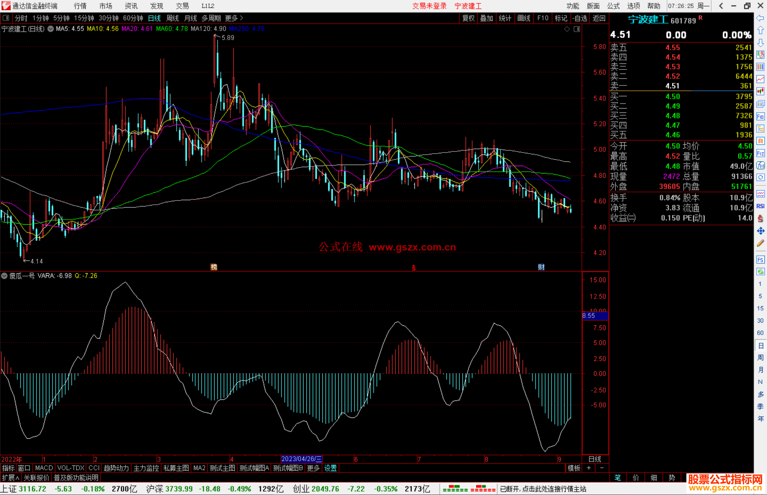Open the f(x) formula icon
Image resolution: width=767 pixels, height=495 pixels.
pyautogui.click(x=760, y=166)
